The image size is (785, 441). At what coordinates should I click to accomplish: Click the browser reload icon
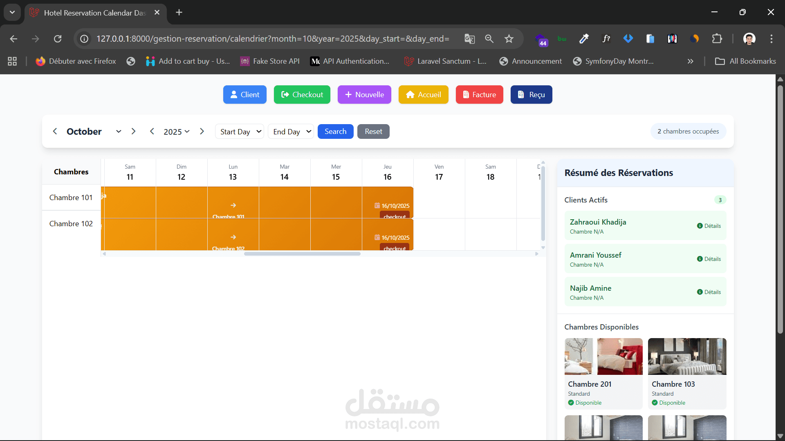point(58,39)
